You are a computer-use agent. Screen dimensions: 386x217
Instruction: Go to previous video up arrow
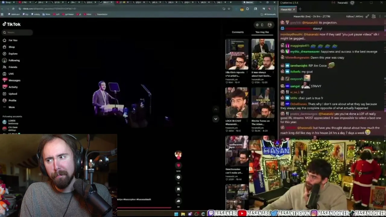[215, 109]
